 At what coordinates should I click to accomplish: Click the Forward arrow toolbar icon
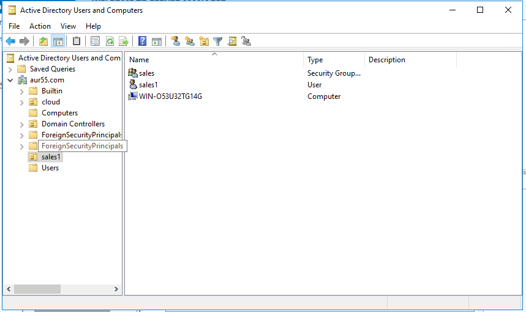[x=24, y=41]
